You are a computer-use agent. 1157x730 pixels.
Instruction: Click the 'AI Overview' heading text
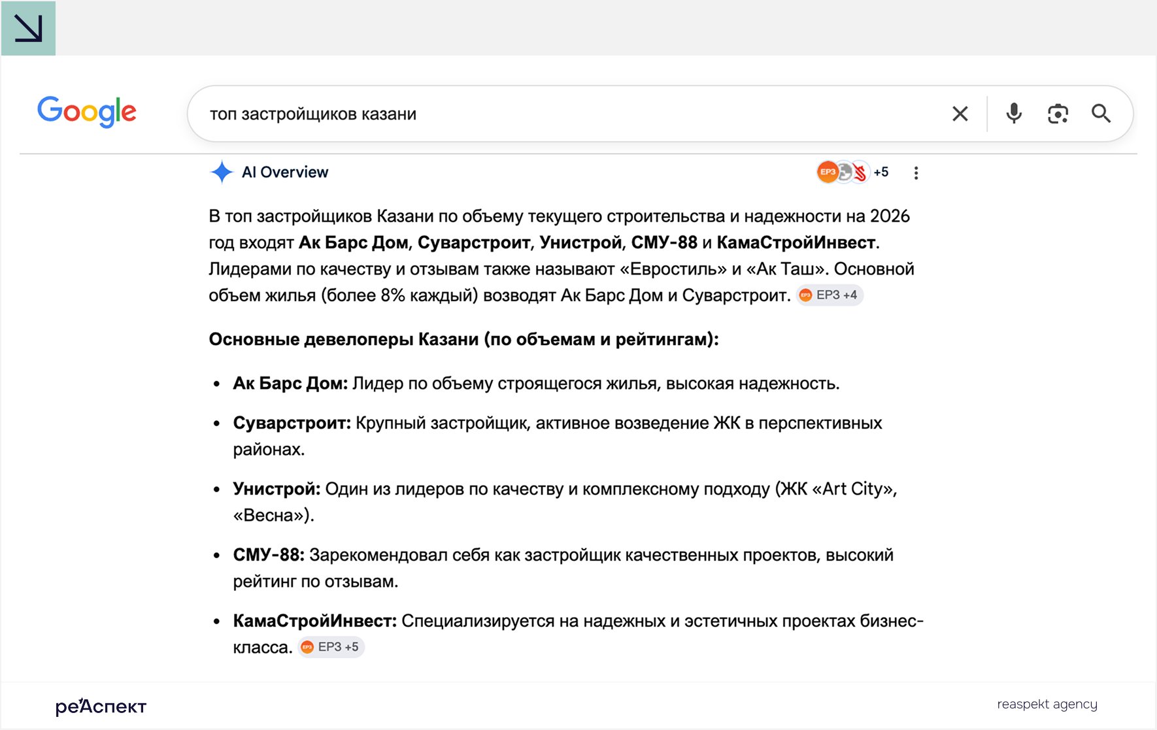point(285,172)
